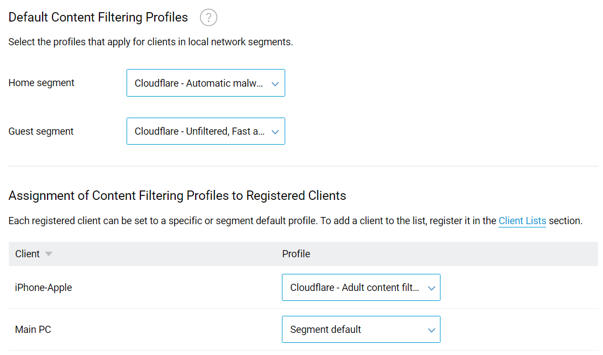Select the iPhone-Apple client name

pos(43,288)
